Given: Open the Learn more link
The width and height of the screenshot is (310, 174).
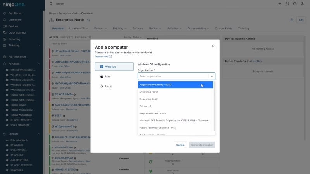Looking at the screenshot, I should point(103,56).
